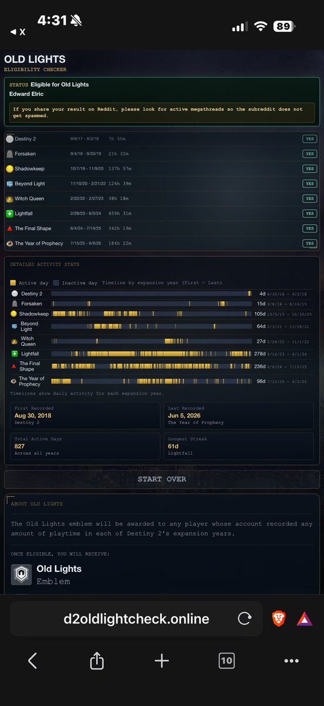Image resolution: width=324 pixels, height=706 pixels.
Task: Tap the Brave rewards triangle icon
Action: [x=304, y=619]
